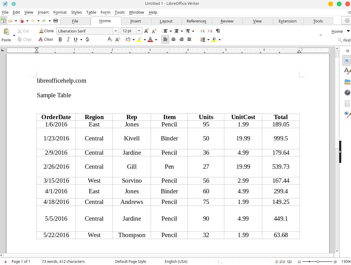The height and width of the screenshot is (265, 351).
Task: Apply subscript formatting
Action: pos(110,40)
